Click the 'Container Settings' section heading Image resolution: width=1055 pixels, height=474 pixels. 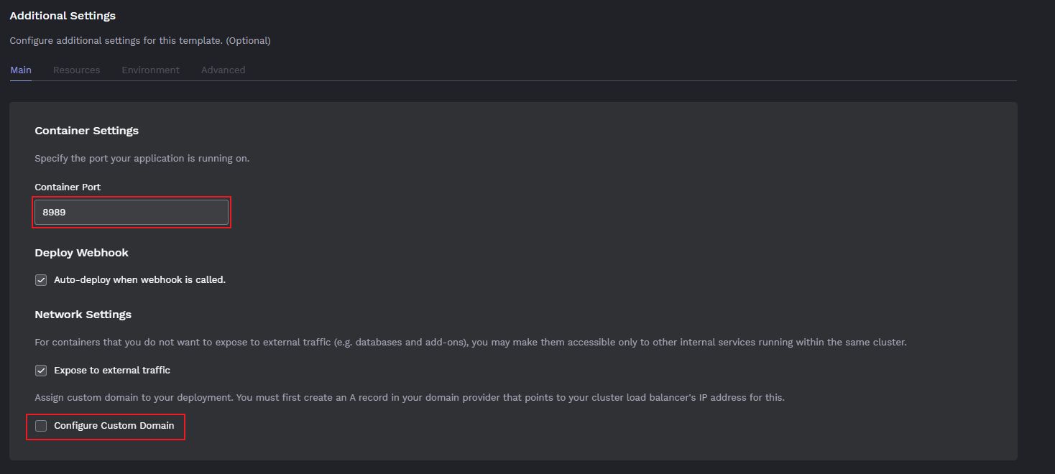coord(86,131)
